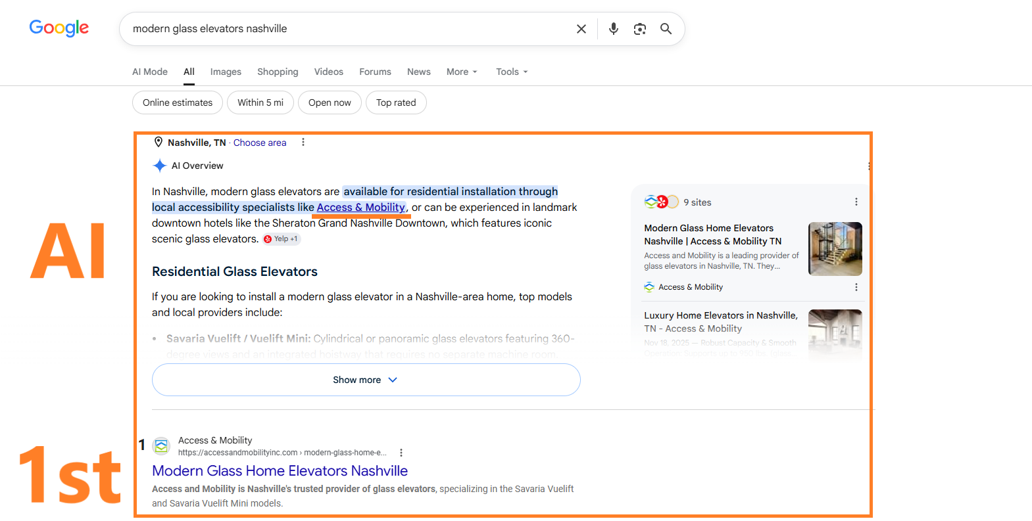Expand the More dropdown

pos(462,72)
